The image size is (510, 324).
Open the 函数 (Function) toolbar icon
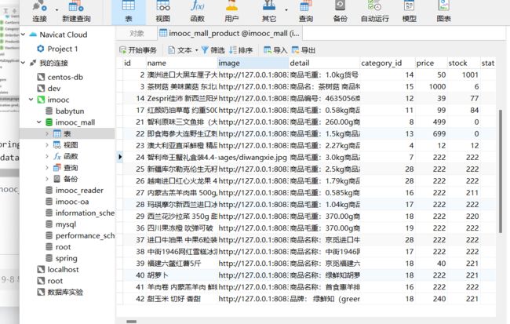(x=197, y=12)
